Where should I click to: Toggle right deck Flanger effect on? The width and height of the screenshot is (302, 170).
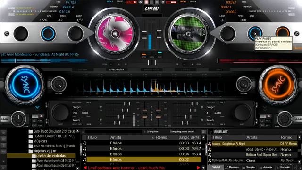tap(202, 107)
